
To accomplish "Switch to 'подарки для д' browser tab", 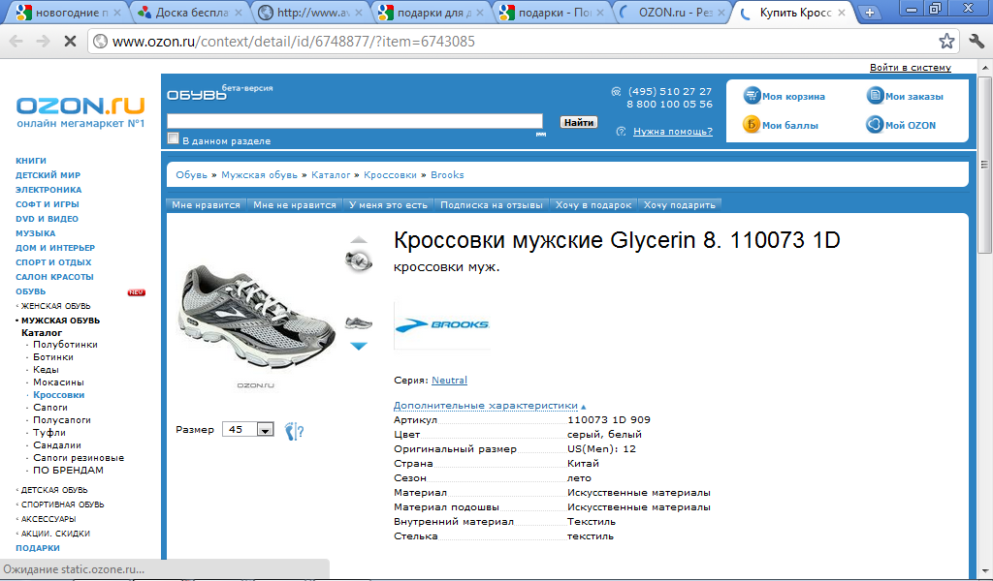I will point(430,13).
